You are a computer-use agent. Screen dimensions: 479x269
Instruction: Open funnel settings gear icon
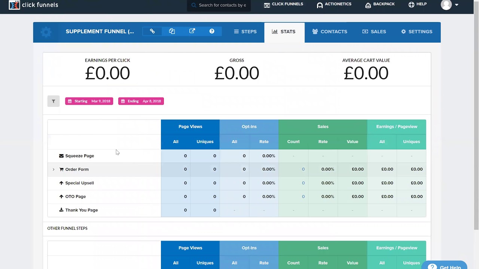pyautogui.click(x=46, y=32)
